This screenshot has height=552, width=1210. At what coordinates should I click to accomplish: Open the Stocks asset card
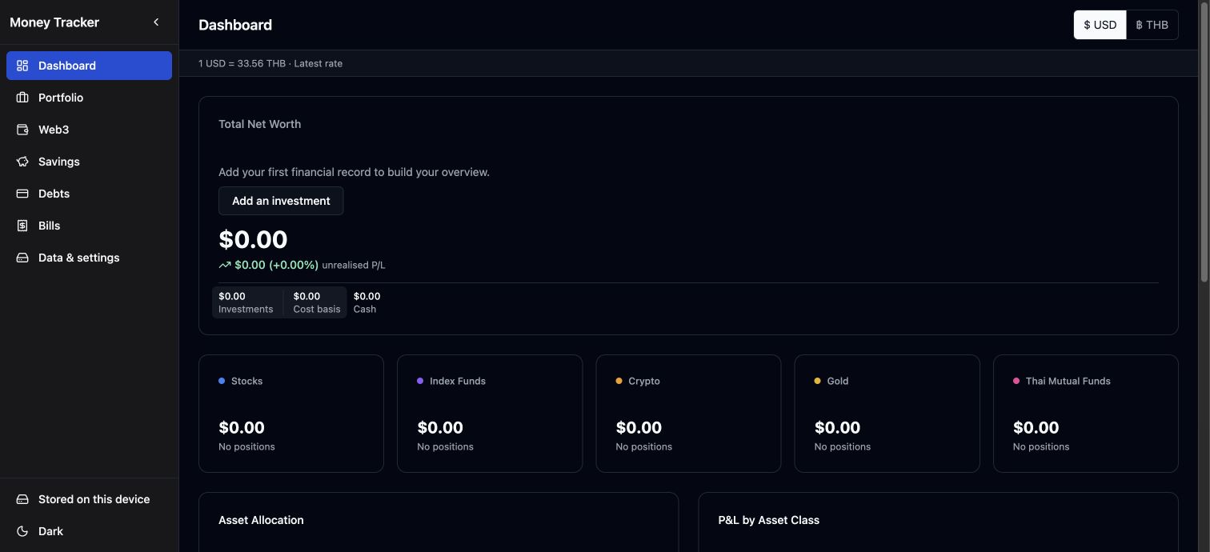(291, 414)
